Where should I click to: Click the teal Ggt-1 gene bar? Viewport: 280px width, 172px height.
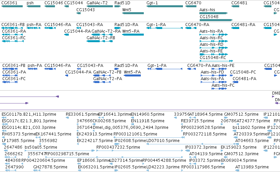(x=165, y=6)
